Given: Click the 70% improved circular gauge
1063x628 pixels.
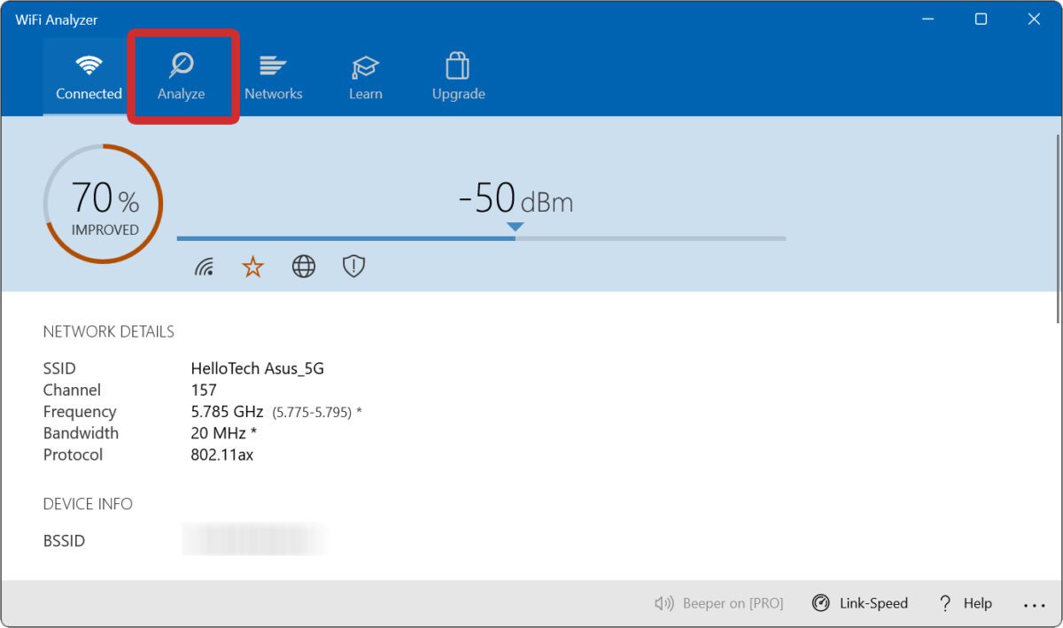Looking at the screenshot, I should click(x=104, y=205).
